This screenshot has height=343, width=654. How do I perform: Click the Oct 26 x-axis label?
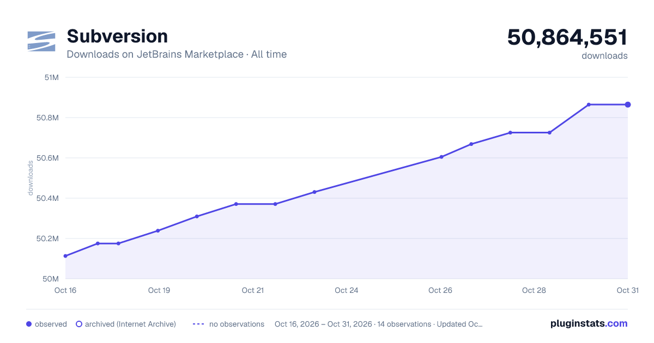point(440,290)
